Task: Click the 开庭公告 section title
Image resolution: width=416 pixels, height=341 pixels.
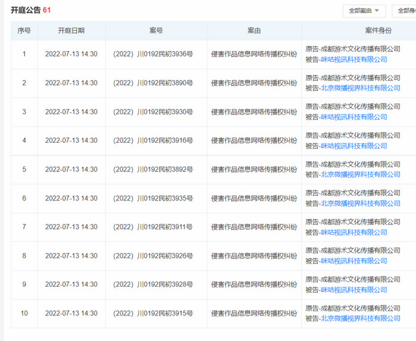Action: 26,10
